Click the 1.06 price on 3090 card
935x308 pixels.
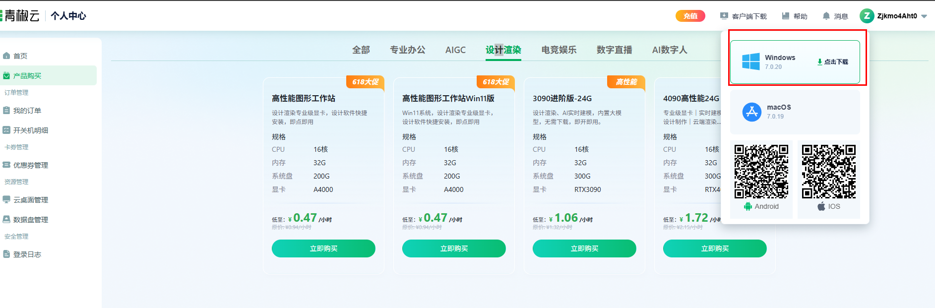click(x=566, y=218)
